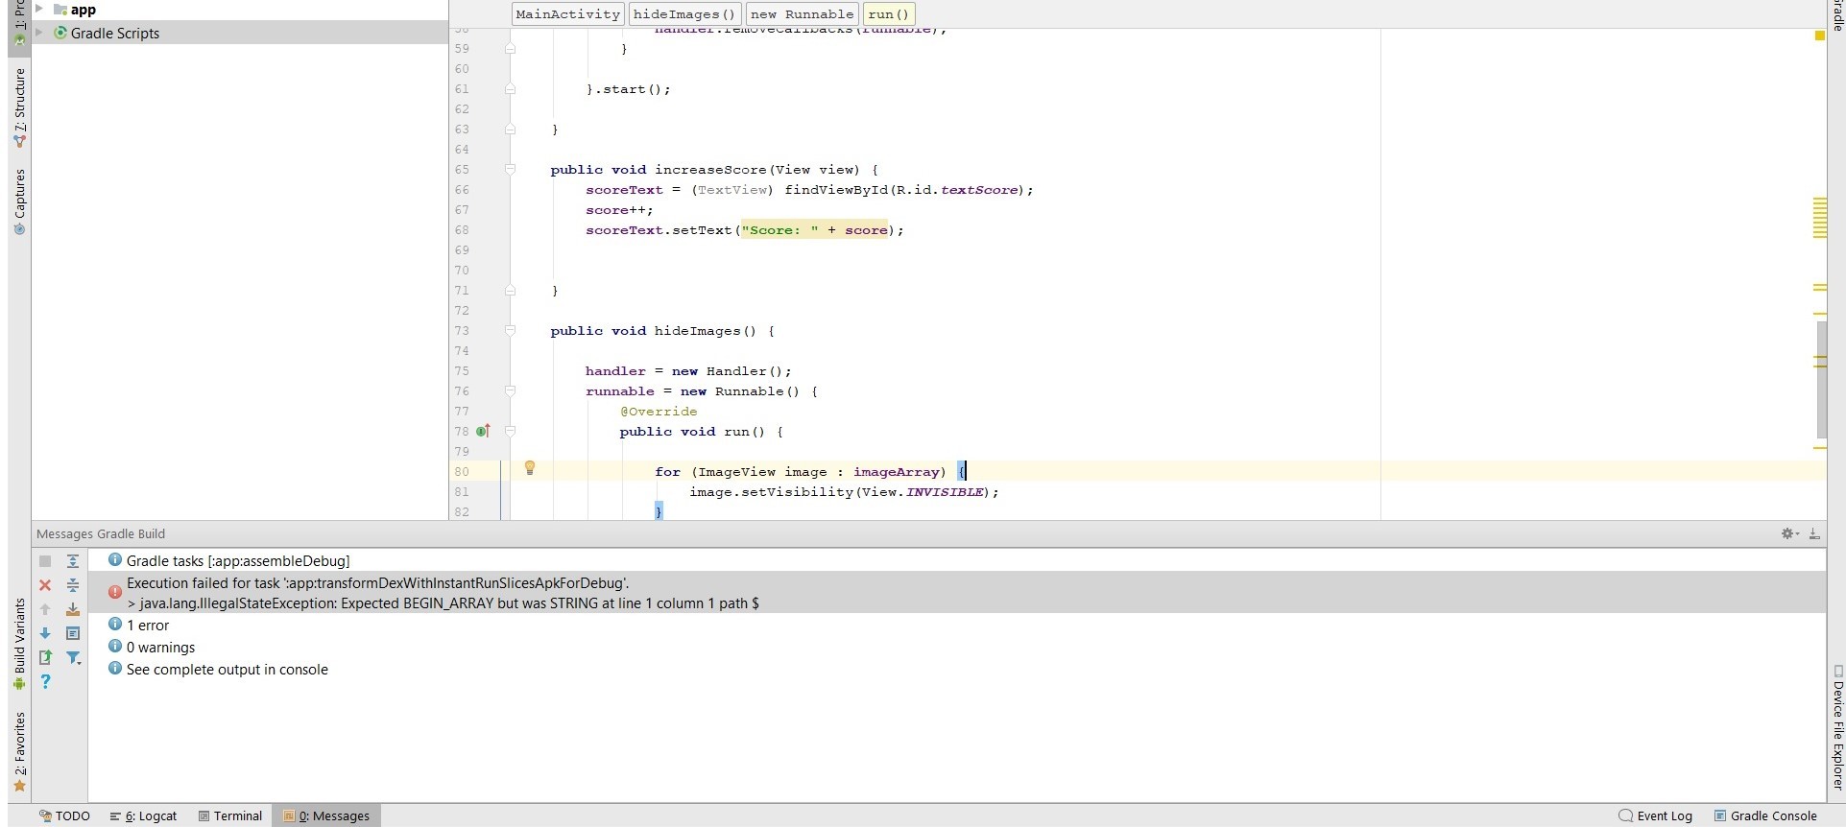Image resolution: width=1846 pixels, height=827 pixels.
Task: Click the '1 error' message row
Action: point(148,626)
